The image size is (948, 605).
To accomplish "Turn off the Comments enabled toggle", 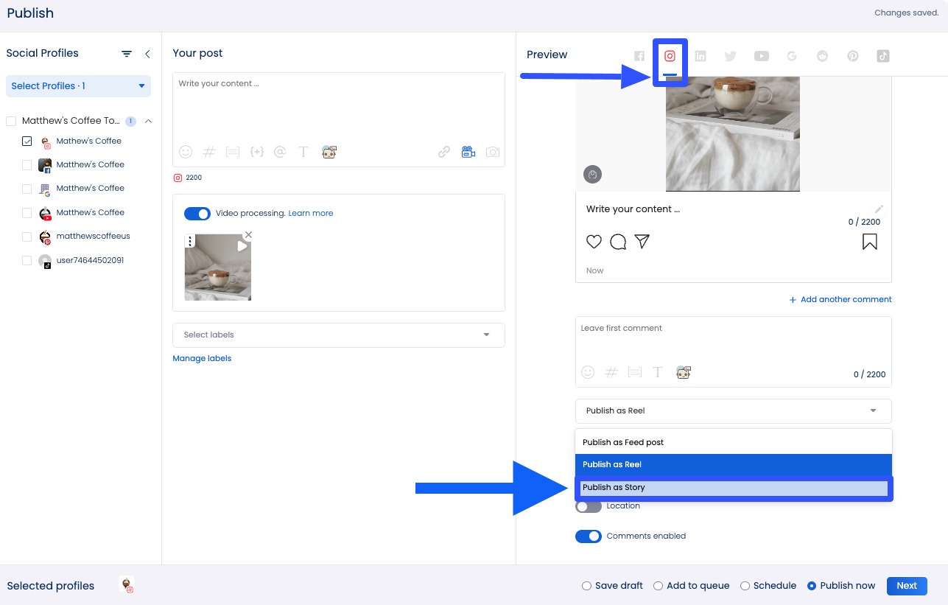I will (x=589, y=536).
